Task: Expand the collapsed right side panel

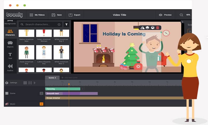Action: 182,22
